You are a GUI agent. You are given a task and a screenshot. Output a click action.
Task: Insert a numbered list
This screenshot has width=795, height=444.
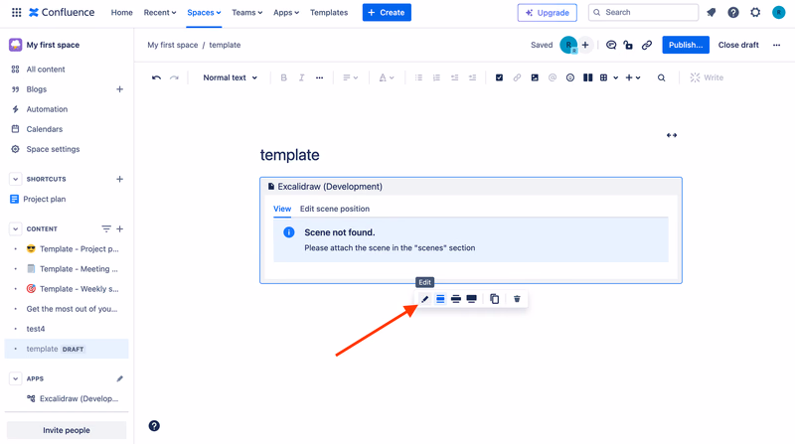pos(436,77)
